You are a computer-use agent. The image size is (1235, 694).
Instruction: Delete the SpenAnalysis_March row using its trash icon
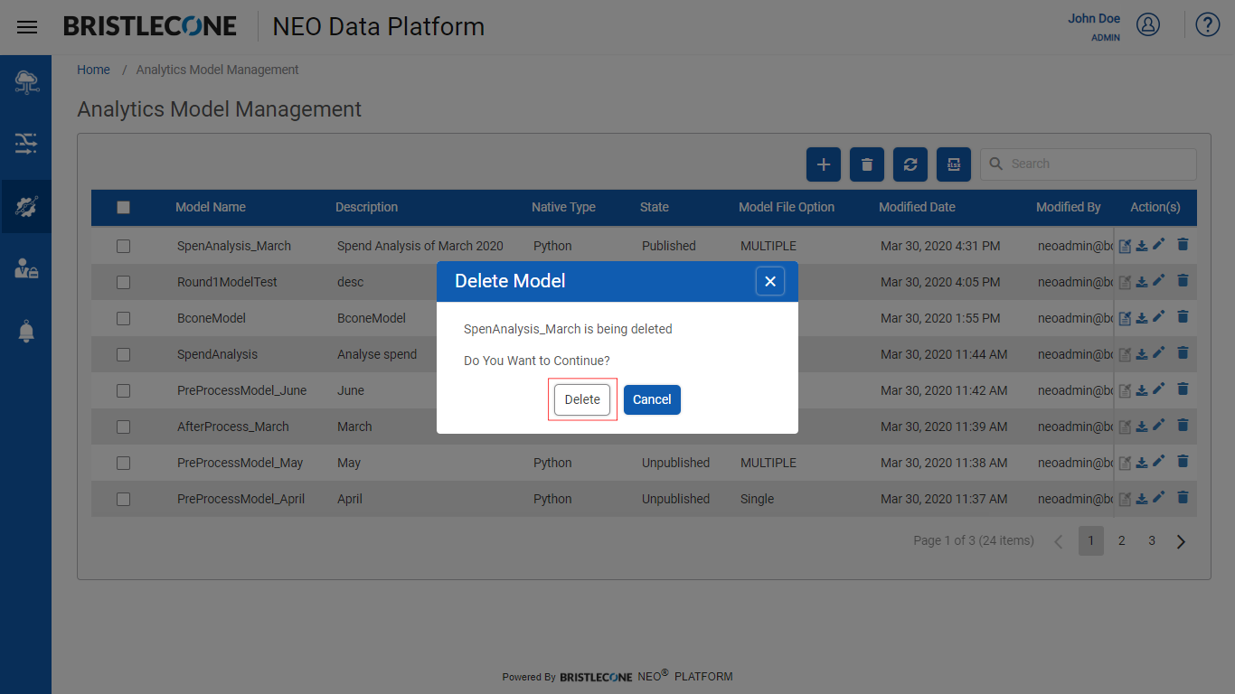click(1183, 244)
